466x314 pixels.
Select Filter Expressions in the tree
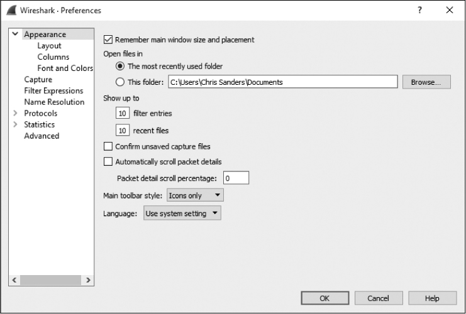point(53,91)
